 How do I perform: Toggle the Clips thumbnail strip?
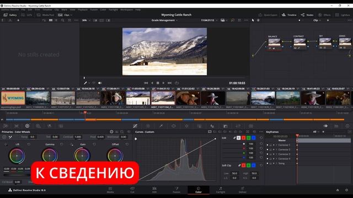coord(64,15)
